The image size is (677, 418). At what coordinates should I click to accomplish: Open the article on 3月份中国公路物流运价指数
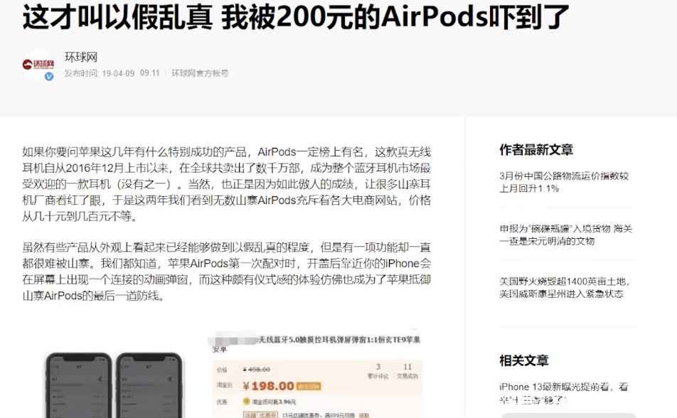tap(564, 182)
